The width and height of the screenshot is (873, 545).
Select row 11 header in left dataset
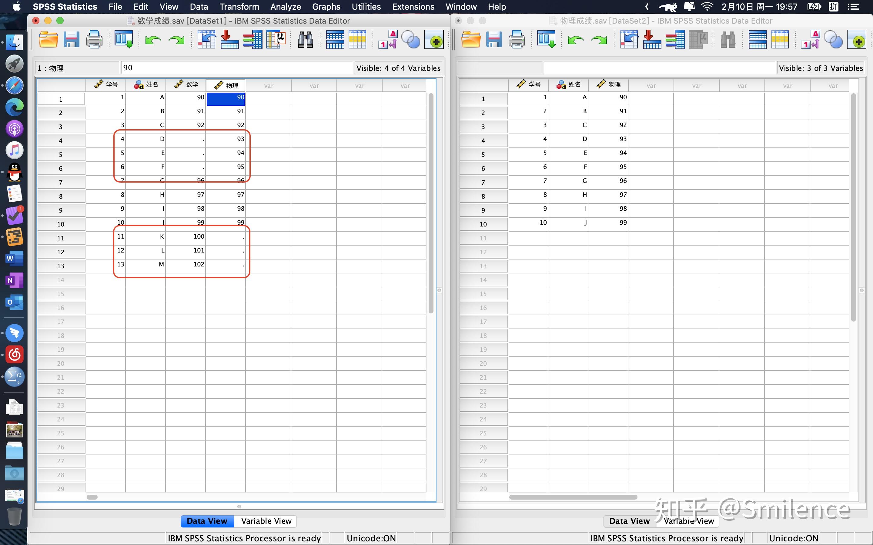point(61,238)
